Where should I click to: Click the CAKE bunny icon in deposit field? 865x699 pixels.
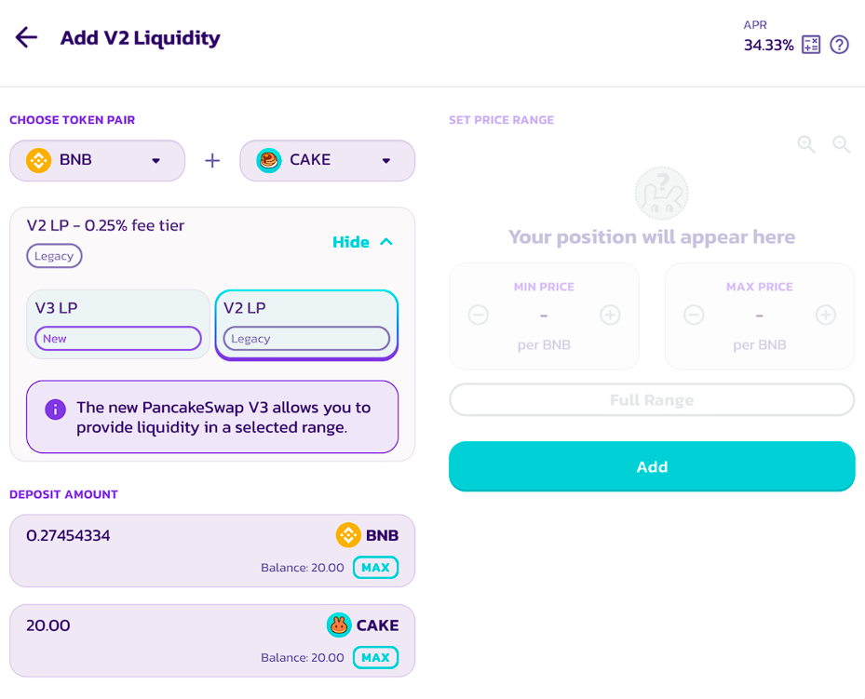(x=339, y=625)
